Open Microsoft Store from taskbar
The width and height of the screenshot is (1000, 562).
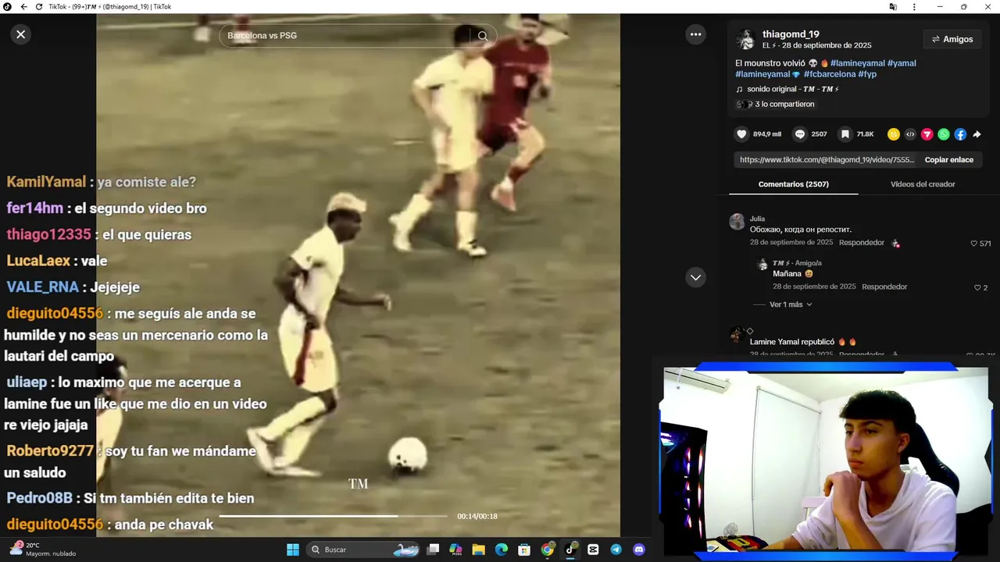(524, 550)
